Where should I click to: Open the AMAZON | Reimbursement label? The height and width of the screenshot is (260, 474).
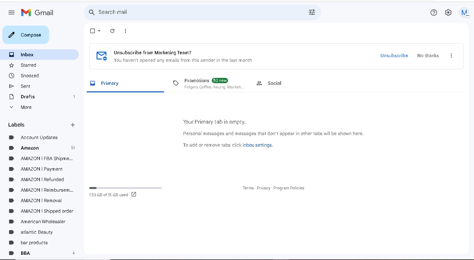pyautogui.click(x=39, y=190)
